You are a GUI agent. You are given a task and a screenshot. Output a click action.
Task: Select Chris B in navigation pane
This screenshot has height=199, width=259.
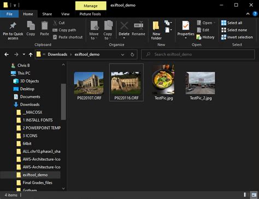[x=20, y=66]
